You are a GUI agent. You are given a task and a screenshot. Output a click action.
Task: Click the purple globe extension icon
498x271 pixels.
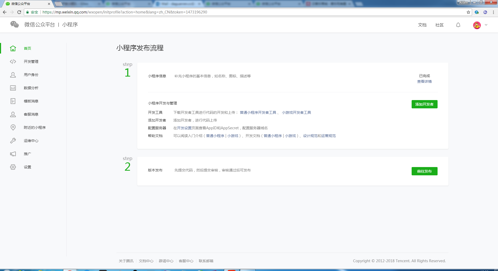tap(485, 12)
